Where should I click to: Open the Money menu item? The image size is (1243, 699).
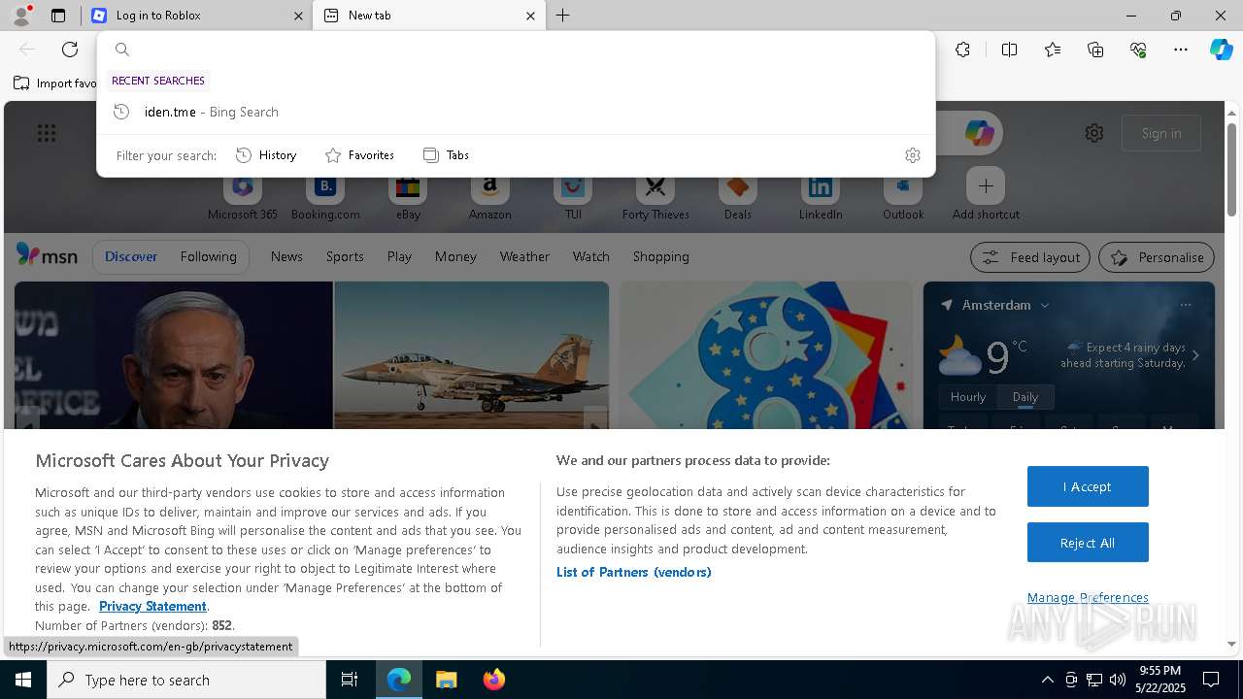(x=455, y=256)
